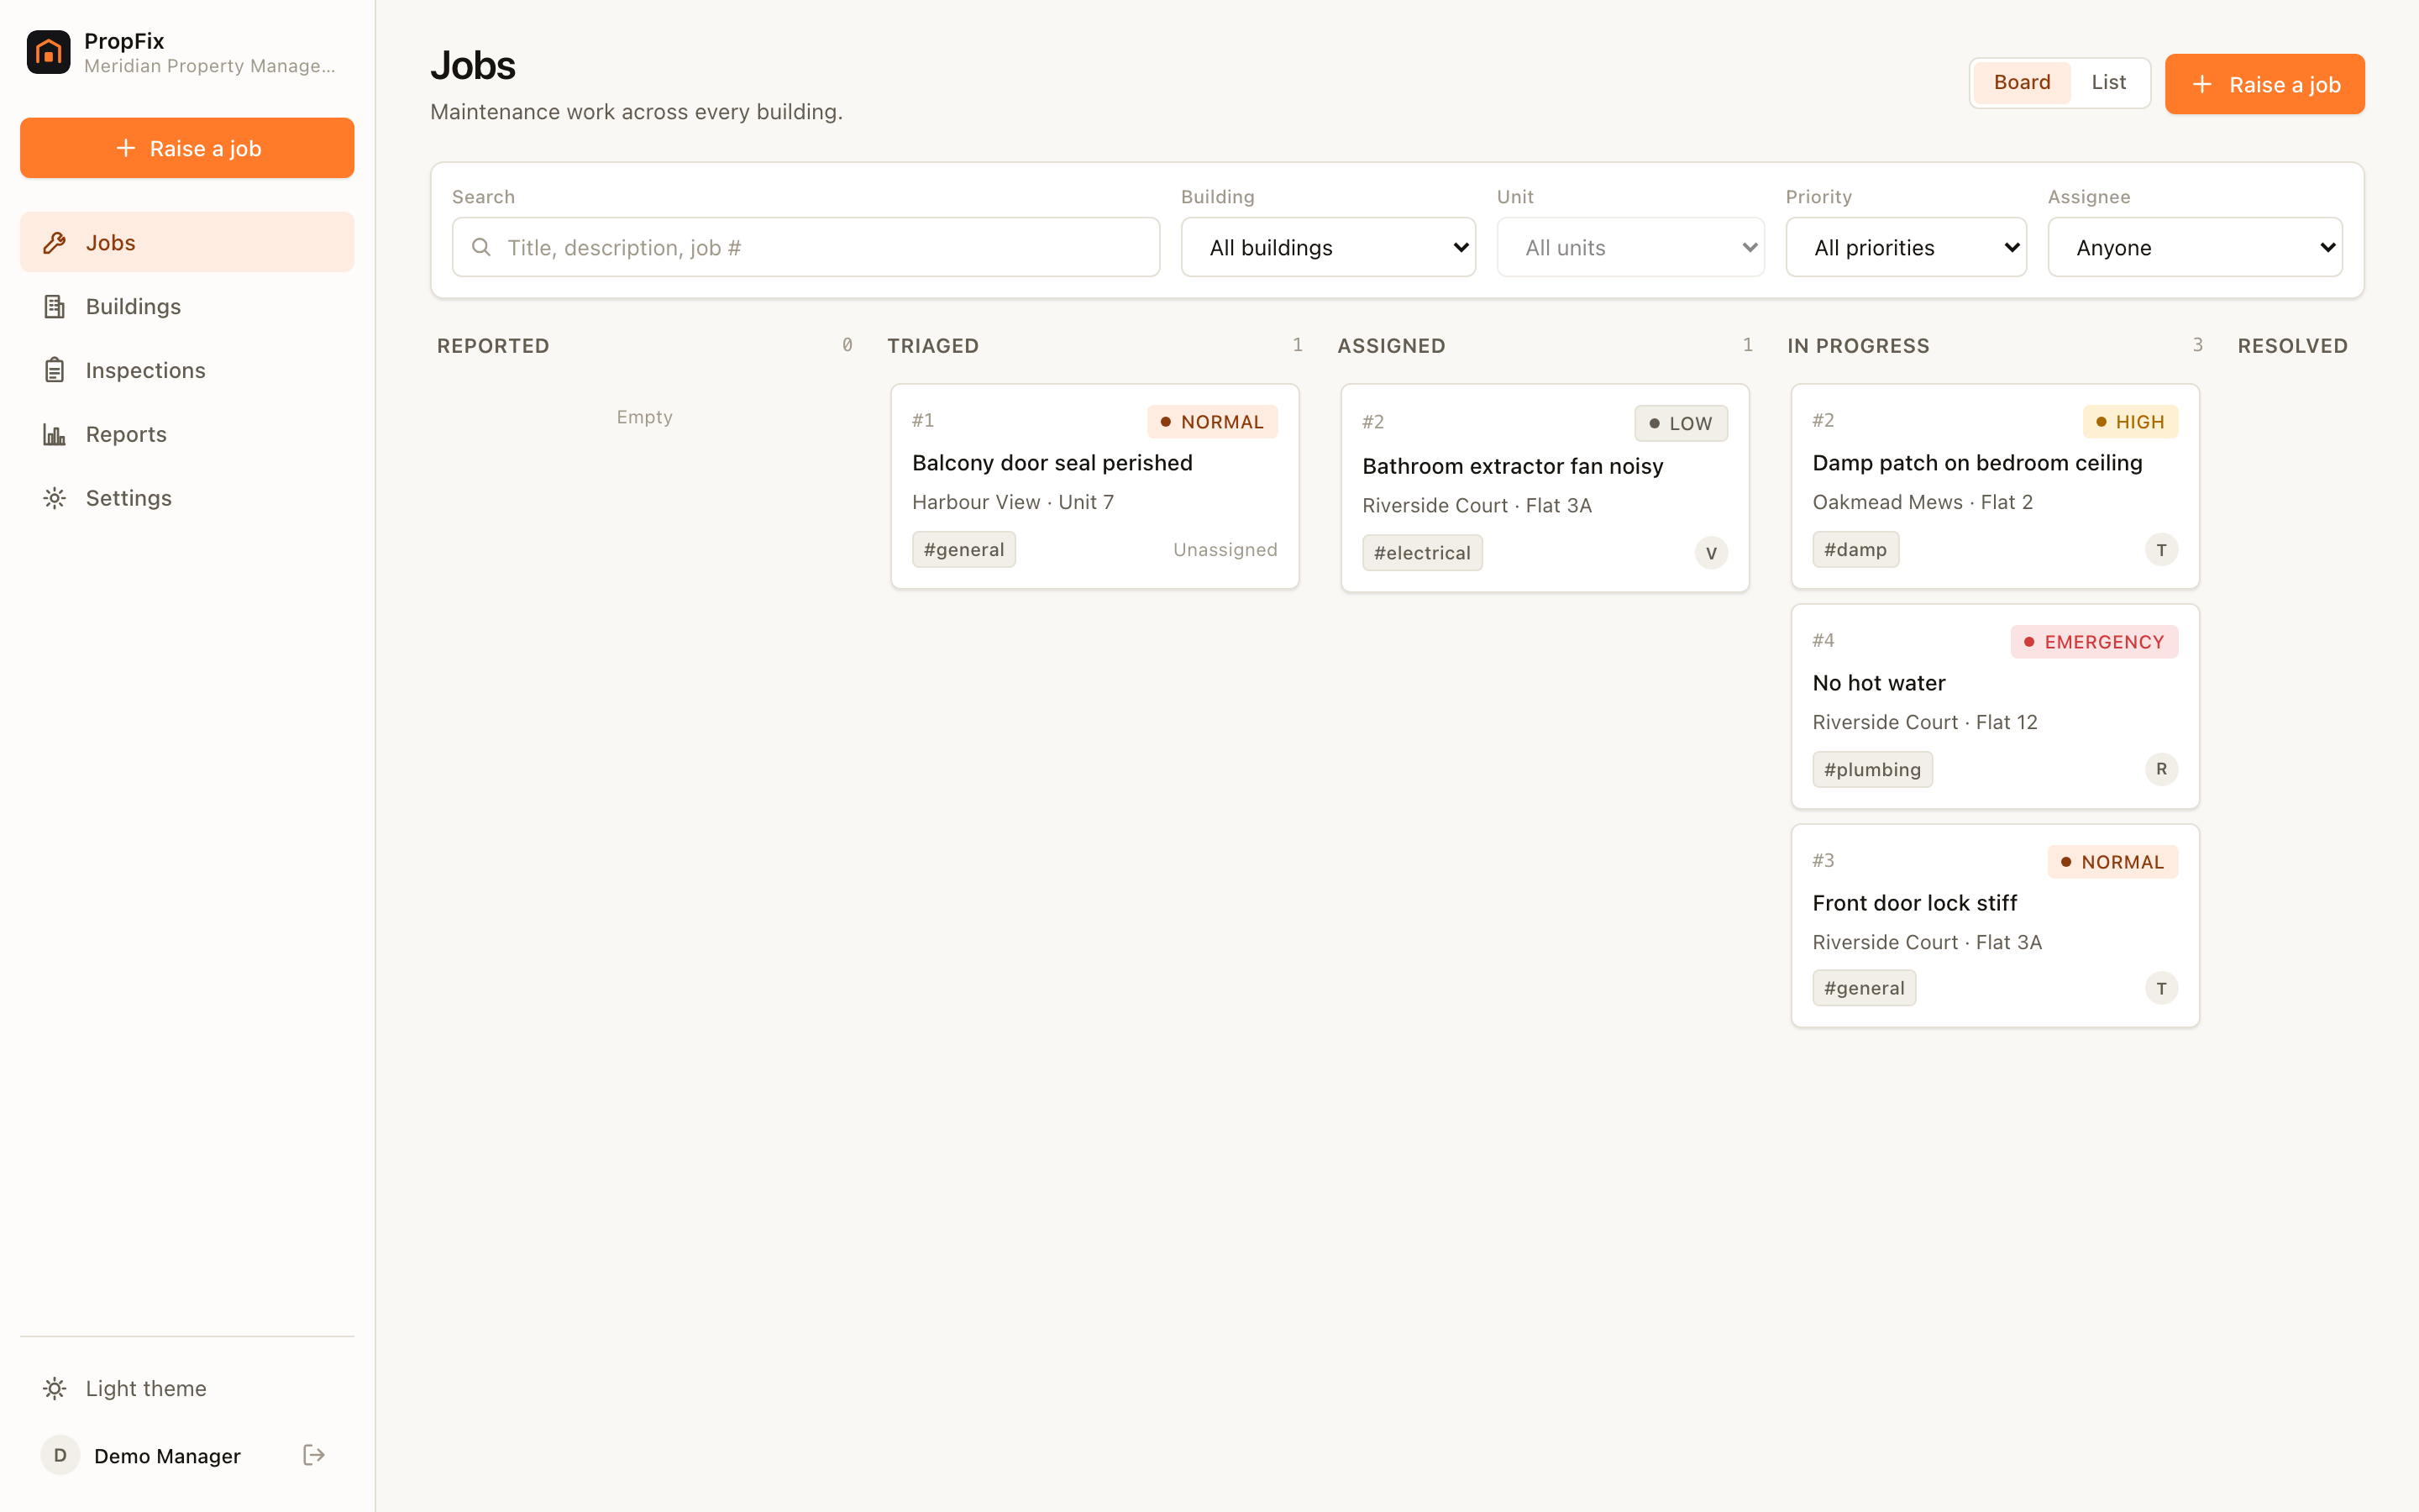Click the Settings gear icon

coord(55,498)
